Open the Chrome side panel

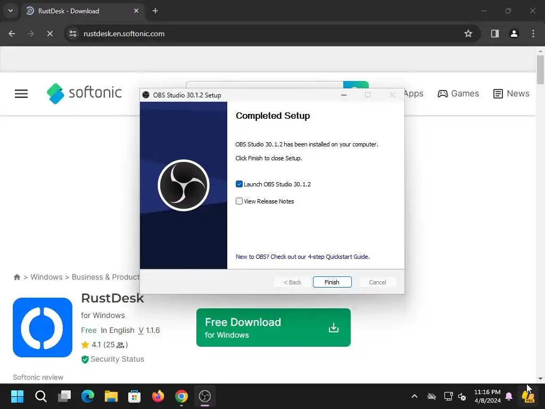(495, 34)
